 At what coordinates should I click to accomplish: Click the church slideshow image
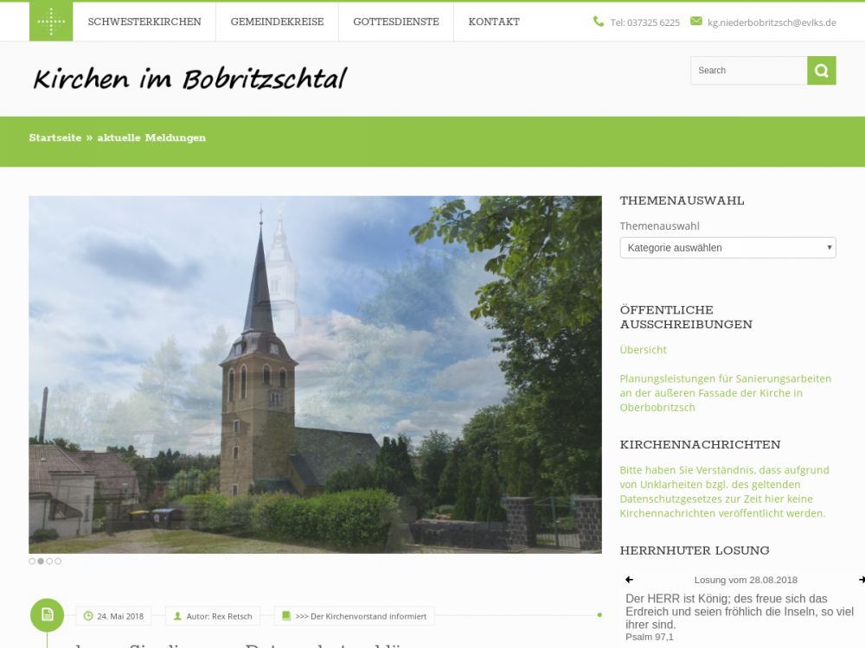point(315,374)
